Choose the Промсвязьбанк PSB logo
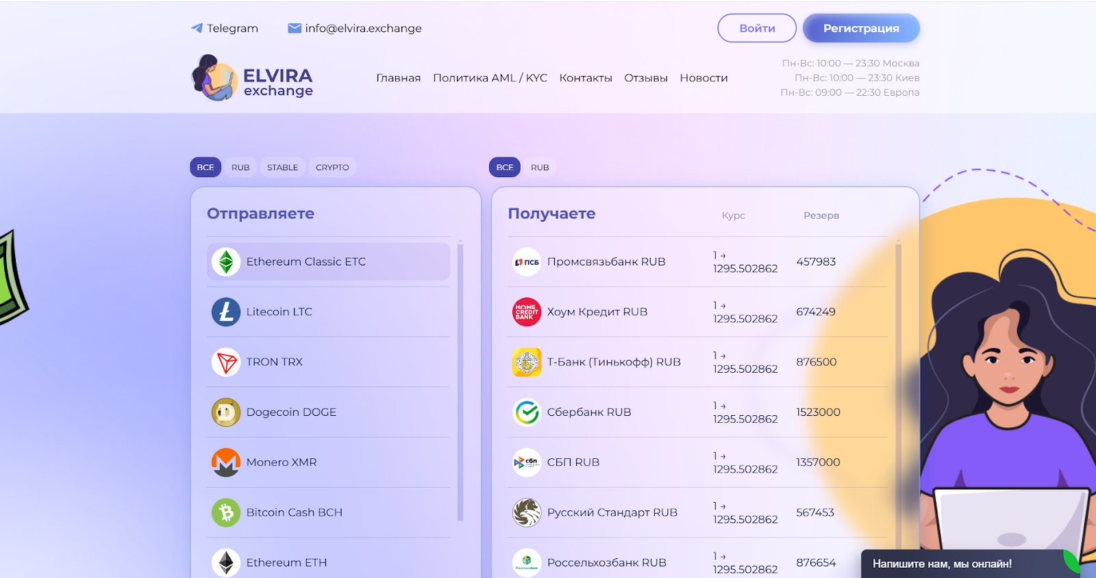Image resolution: width=1096 pixels, height=578 pixels. 527,262
